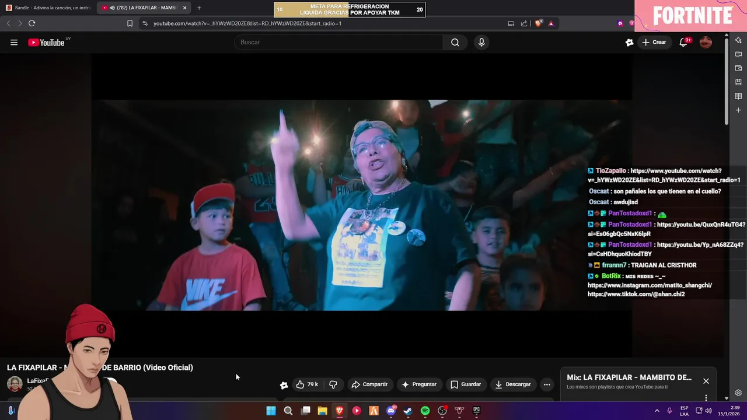747x420 pixels.
Task: Open the account avatar menu
Action: [x=706, y=42]
